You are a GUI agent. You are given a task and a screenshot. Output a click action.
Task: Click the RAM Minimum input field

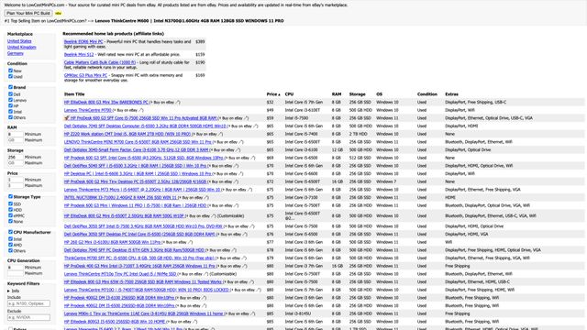pyautogui.click(x=15, y=134)
